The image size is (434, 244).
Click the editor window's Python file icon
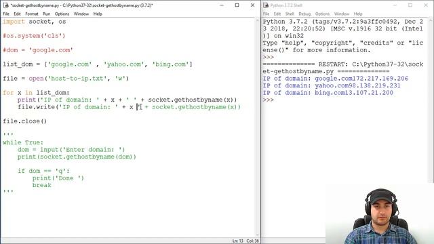click(x=6, y=5)
